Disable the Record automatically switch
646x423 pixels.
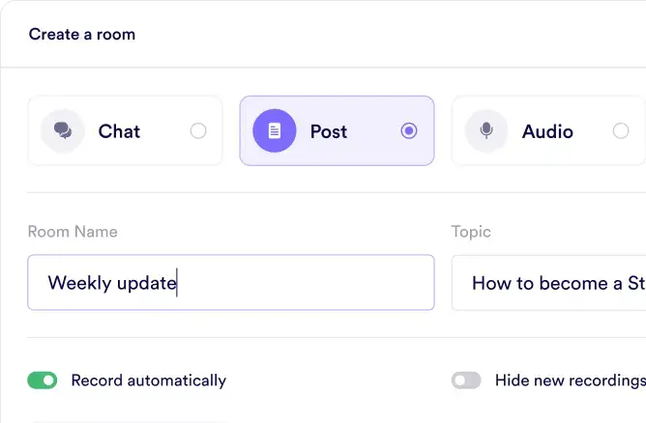[x=43, y=381]
